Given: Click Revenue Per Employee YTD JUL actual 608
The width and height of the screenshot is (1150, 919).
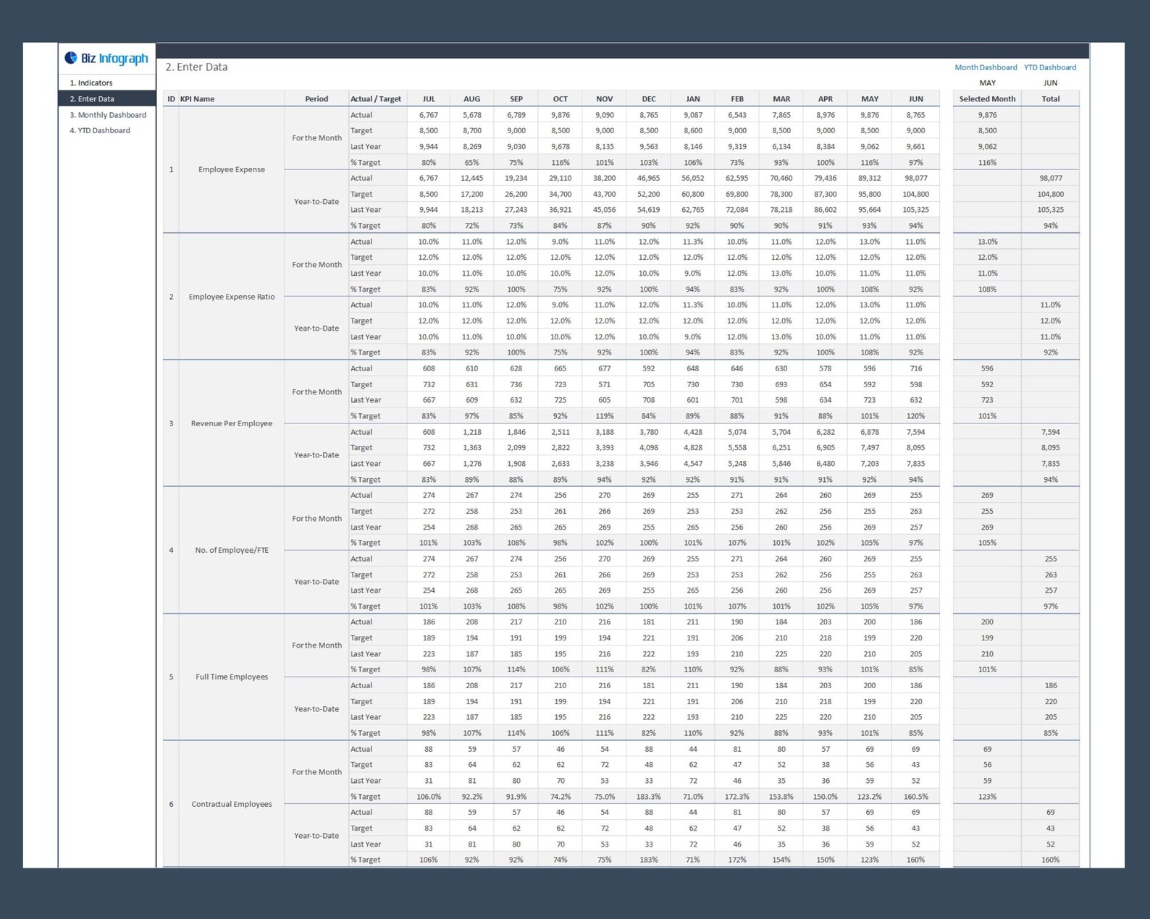Looking at the screenshot, I should pos(429,432).
